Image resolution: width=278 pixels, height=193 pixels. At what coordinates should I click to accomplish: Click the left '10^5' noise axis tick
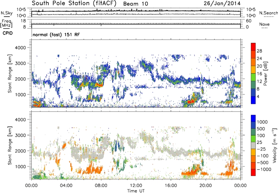click(x=21, y=9)
